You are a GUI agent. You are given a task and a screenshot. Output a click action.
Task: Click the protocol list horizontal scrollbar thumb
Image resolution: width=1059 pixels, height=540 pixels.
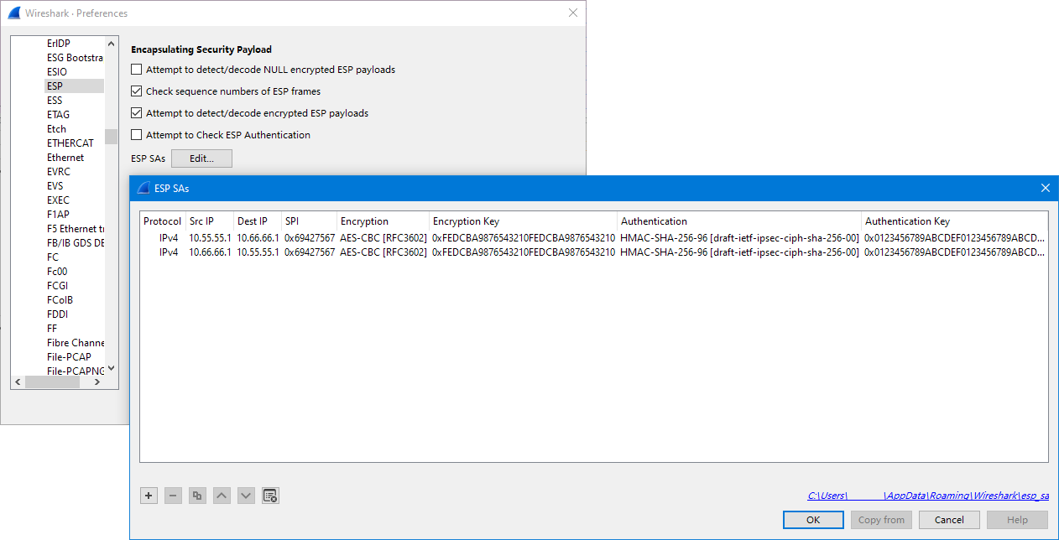[52, 382]
